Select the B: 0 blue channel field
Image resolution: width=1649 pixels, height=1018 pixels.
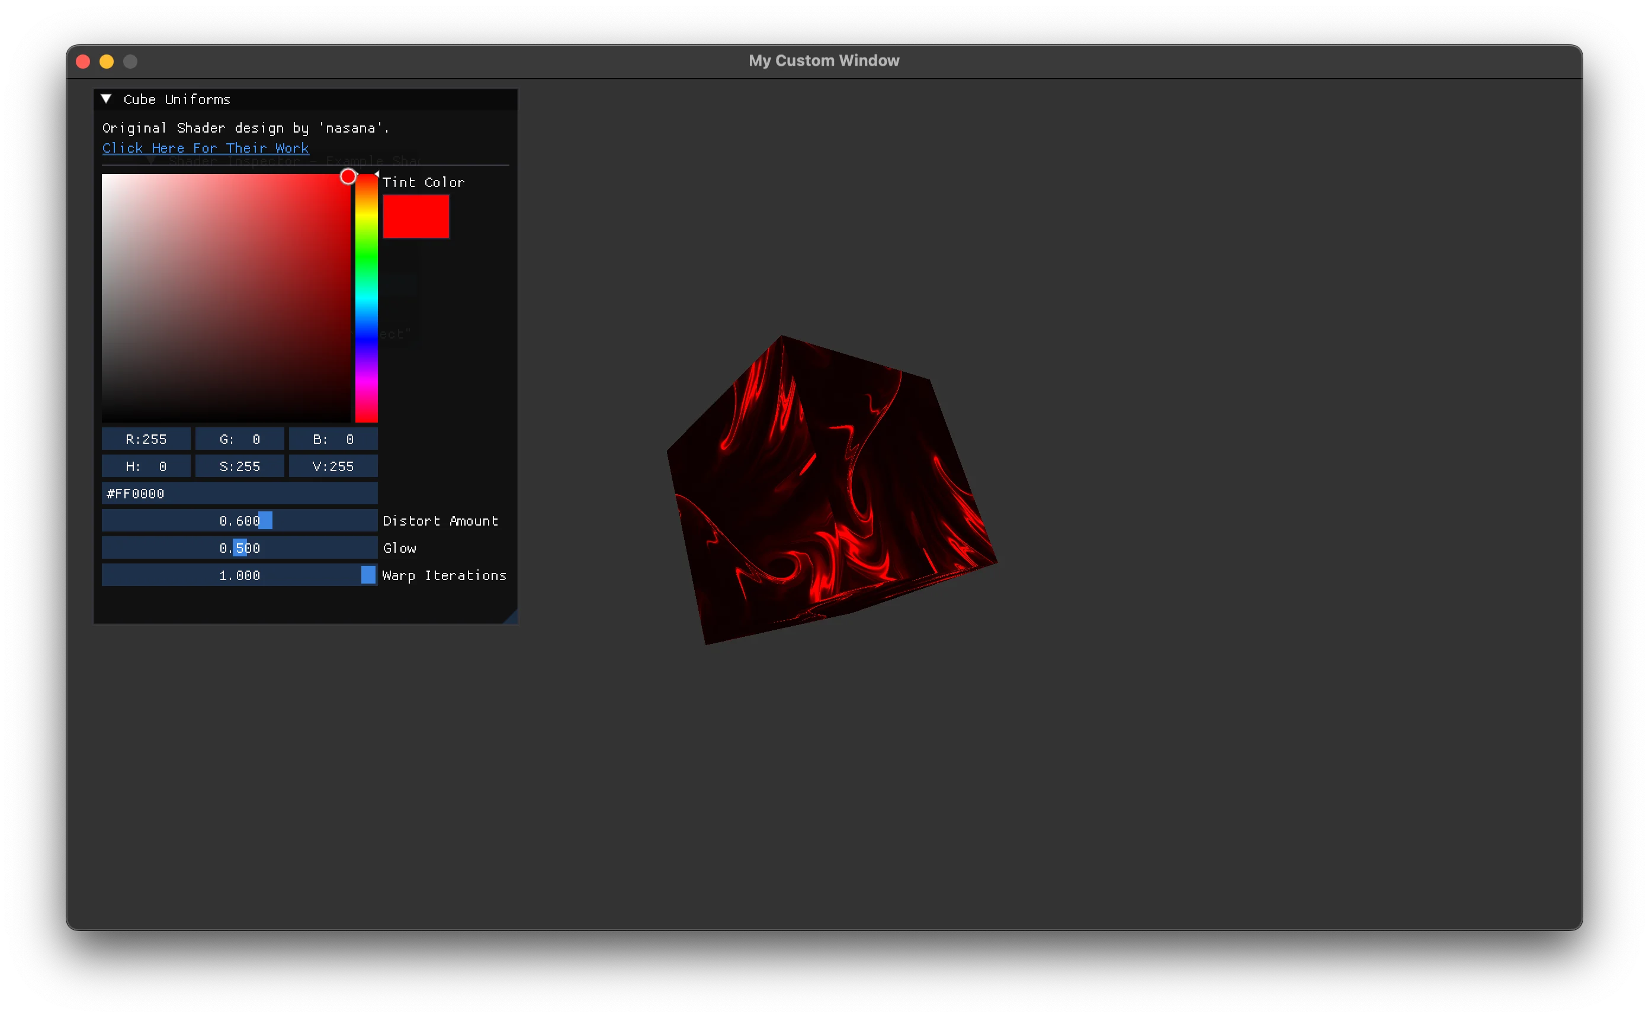pos(333,439)
